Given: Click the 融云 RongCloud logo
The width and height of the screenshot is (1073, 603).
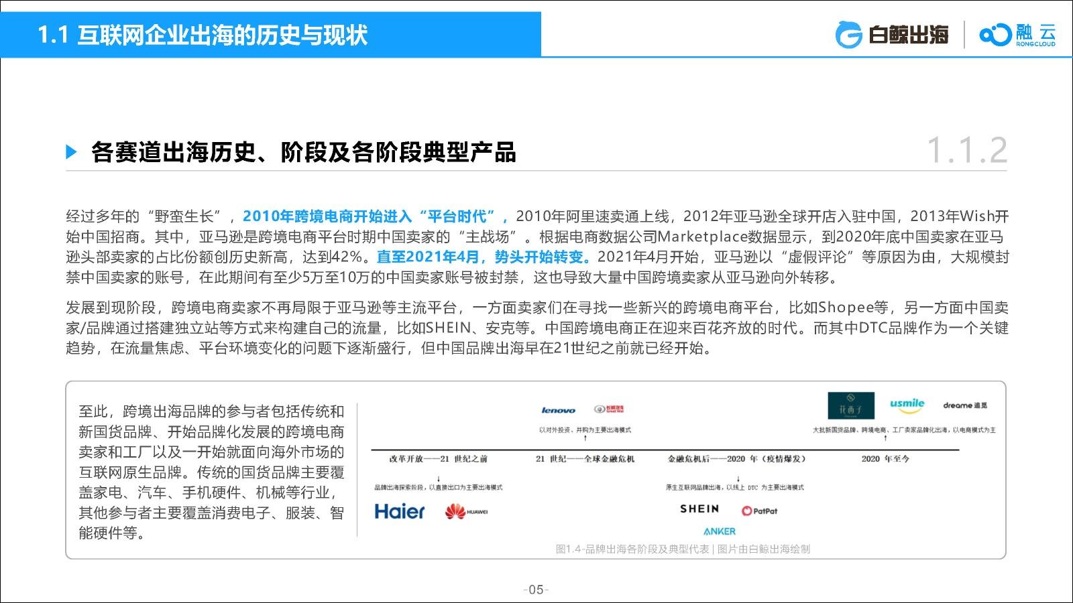Looking at the screenshot, I should tap(1017, 35).
